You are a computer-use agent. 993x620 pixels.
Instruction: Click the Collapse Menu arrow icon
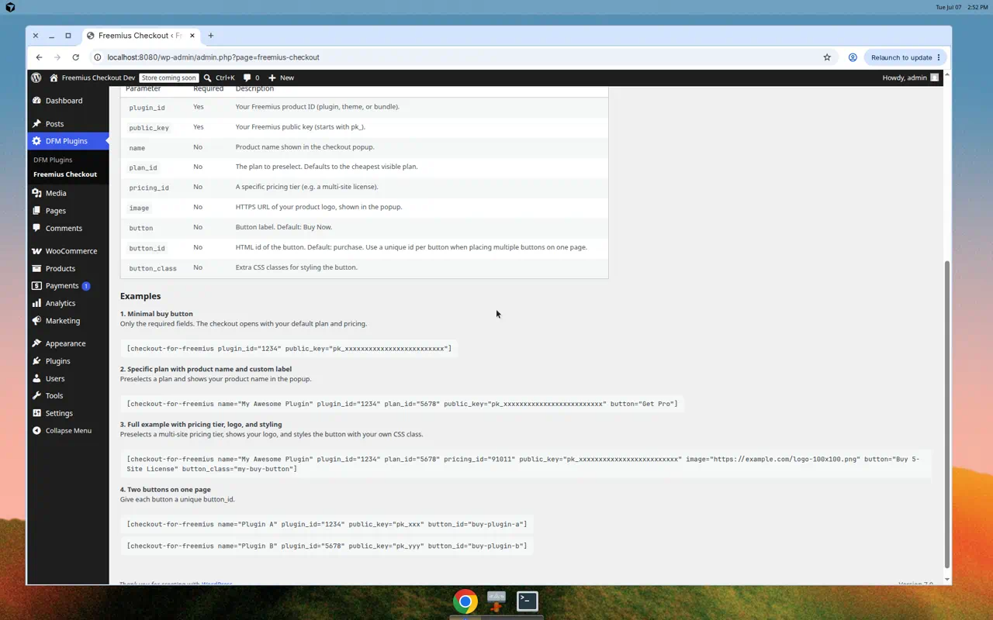(36, 430)
